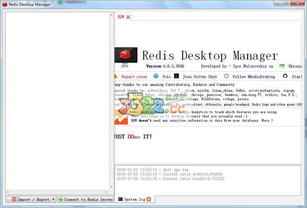The image size is (307, 208).
Task: Open Join Gitter Chat link
Action: [x=200, y=77]
